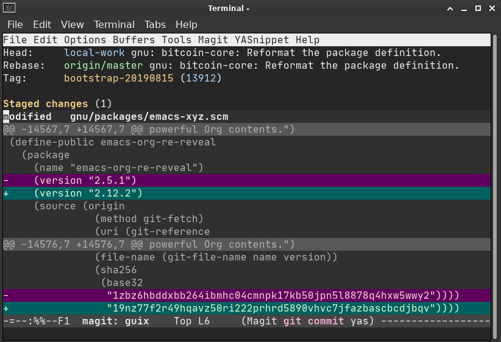501x342 pixels.
Task: Open the Magit menu
Action: [213, 40]
